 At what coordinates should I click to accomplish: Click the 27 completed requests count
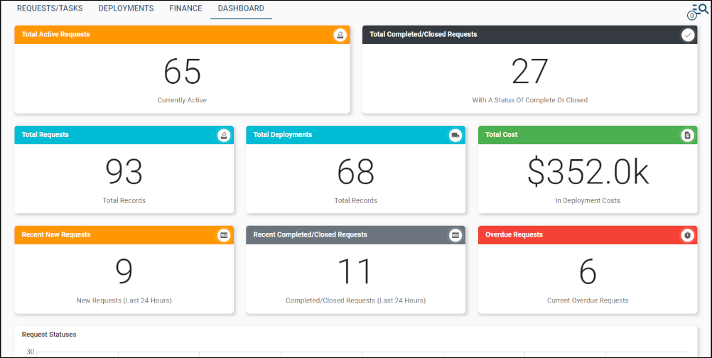pyautogui.click(x=529, y=72)
